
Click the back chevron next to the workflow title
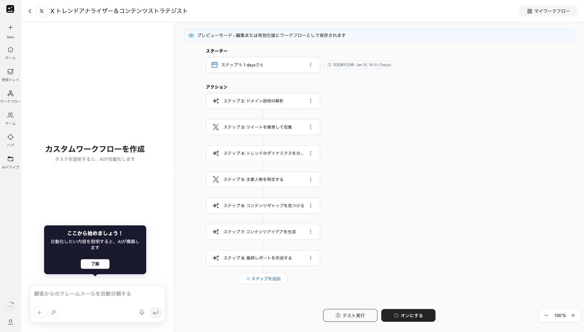(x=30, y=11)
